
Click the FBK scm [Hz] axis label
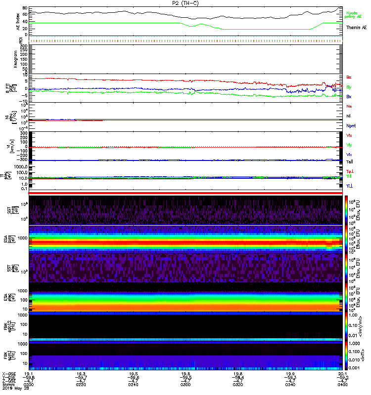9,355
